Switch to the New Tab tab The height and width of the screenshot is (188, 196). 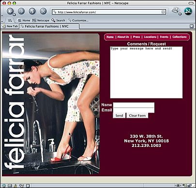pyautogui.click(x=10, y=26)
